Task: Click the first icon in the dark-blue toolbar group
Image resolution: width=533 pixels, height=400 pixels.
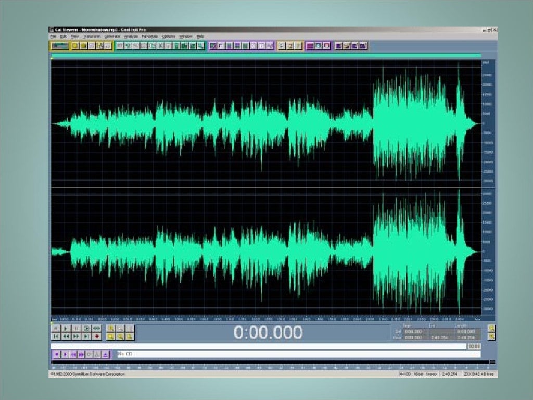Action: coord(338,46)
